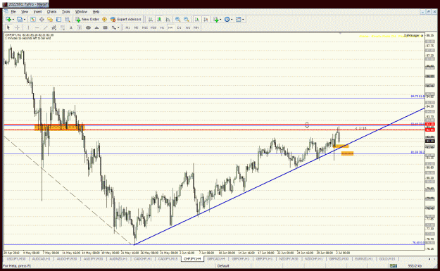Toggle the Navigator folder icon
The width and height of the screenshot is (440, 271).
pos(50,20)
